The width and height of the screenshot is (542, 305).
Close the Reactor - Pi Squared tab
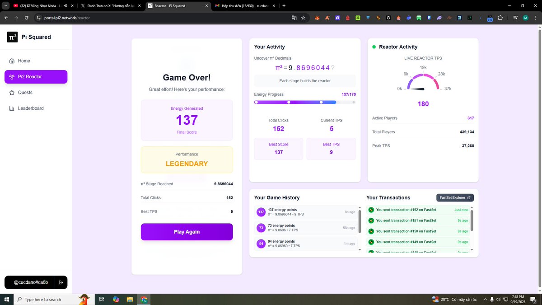coord(207,6)
